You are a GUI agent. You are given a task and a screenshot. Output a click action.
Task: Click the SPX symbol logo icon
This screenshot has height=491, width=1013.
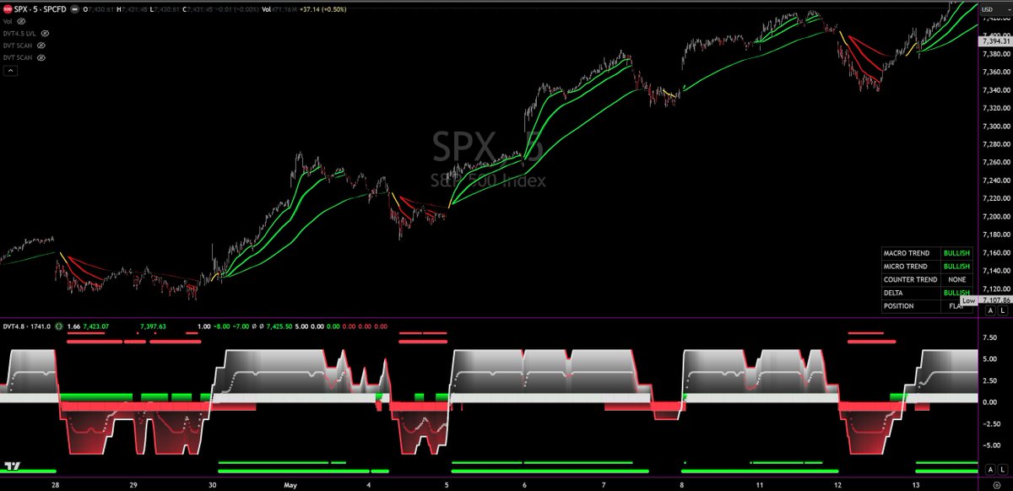click(8, 8)
